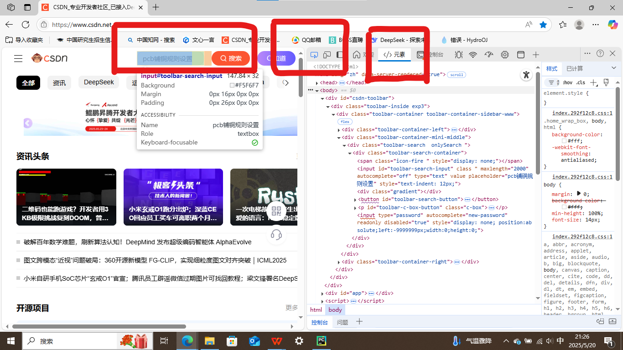Viewport: 623px width, 350px height.
Task: Open the 问题 (Issues) drawer tab
Action: pyautogui.click(x=343, y=322)
